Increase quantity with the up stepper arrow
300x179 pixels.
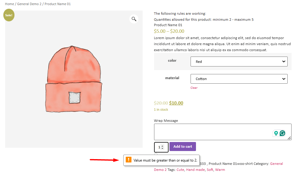click(x=163, y=146)
